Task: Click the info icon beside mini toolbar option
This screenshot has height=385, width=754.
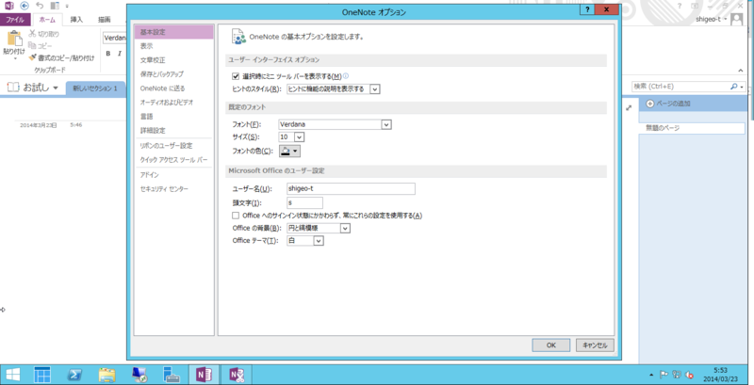Action: [x=346, y=76]
